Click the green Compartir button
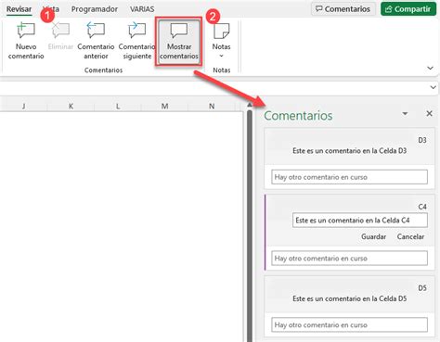 tap(408, 9)
